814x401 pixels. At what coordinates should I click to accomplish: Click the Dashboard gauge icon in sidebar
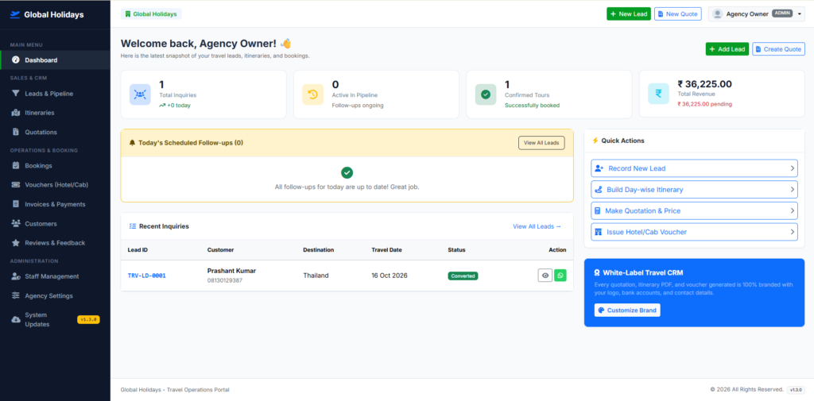click(16, 60)
